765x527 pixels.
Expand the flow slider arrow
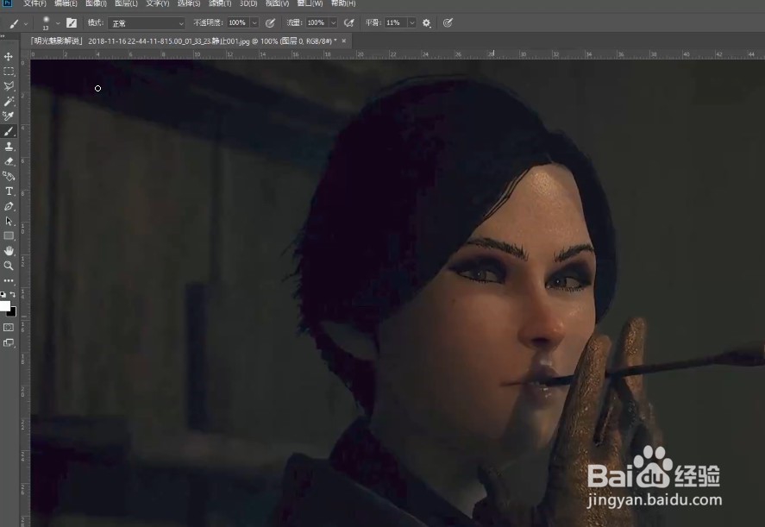pyautogui.click(x=333, y=23)
